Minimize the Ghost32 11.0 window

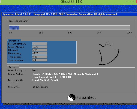[x=127, y=1]
